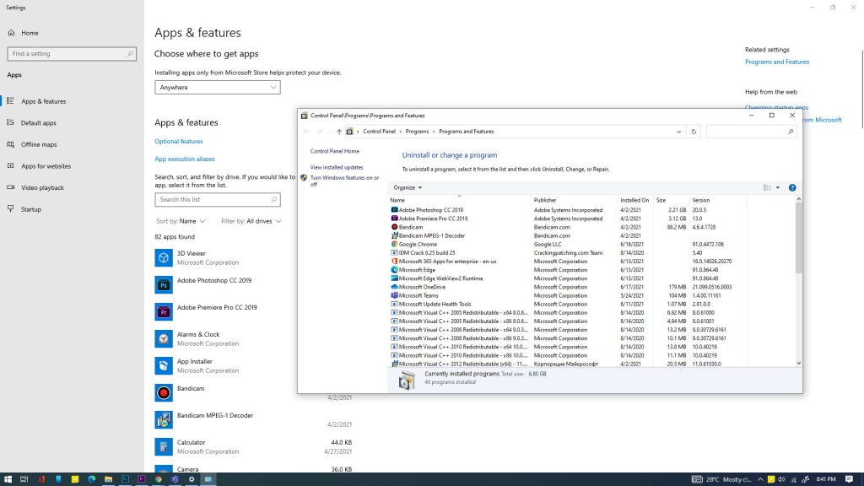Image resolution: width=864 pixels, height=486 pixels.
Task: Click the App Installer app icon
Action: click(164, 366)
